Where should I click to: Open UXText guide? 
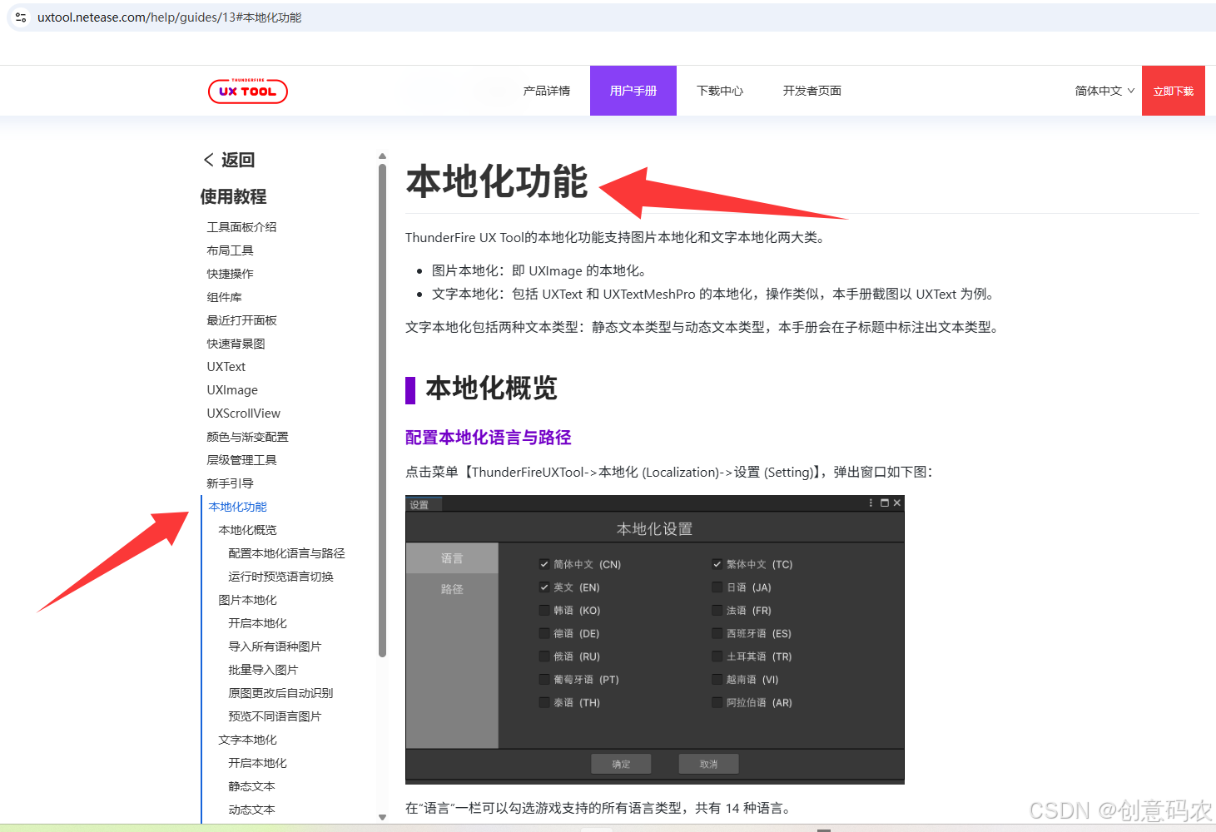[226, 367]
